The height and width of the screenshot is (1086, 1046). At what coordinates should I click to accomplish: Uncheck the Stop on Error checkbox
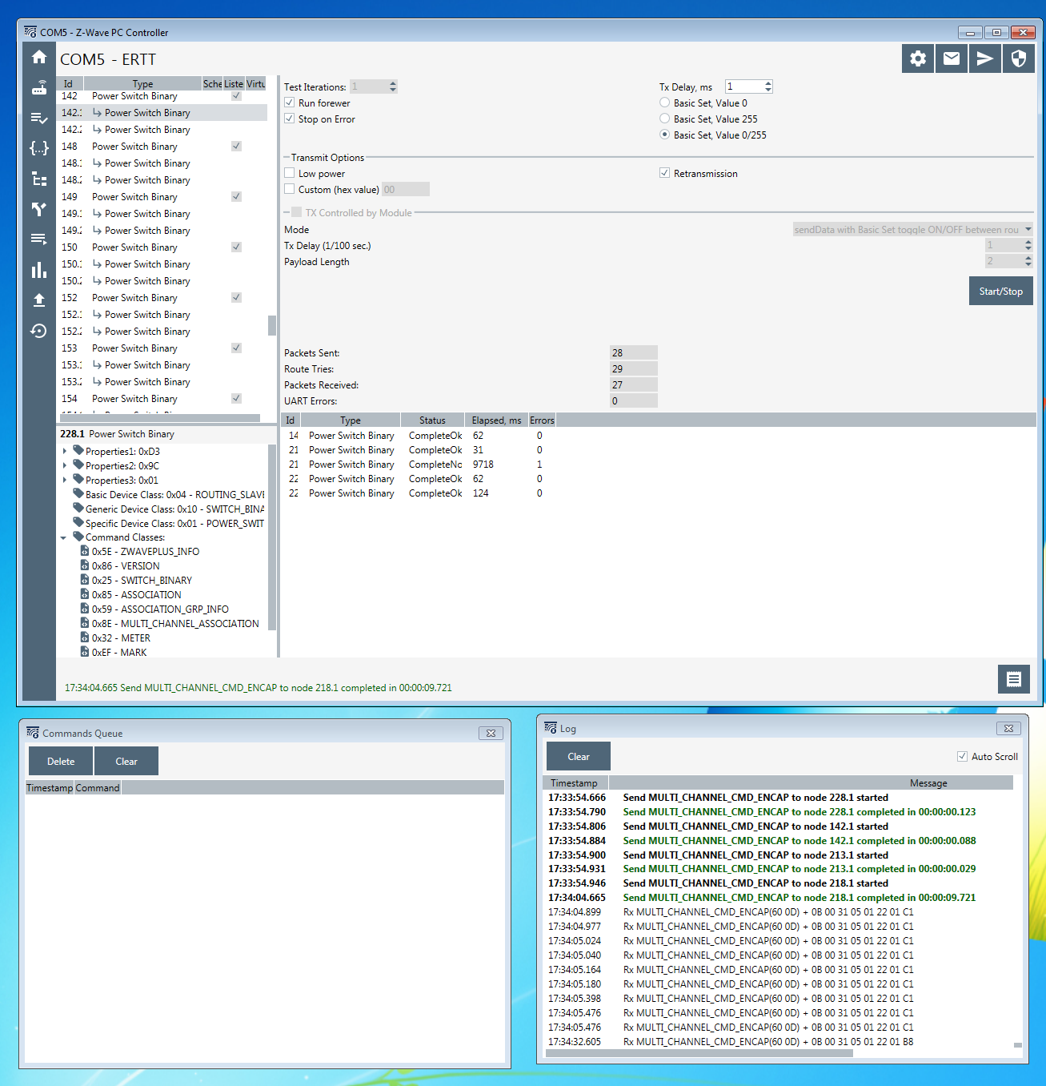click(x=290, y=119)
